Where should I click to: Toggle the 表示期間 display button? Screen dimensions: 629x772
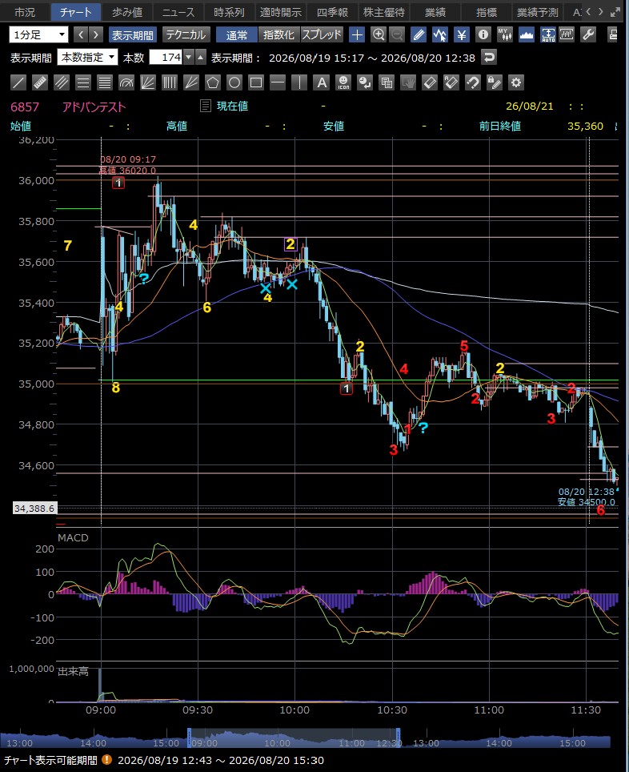tap(132, 35)
